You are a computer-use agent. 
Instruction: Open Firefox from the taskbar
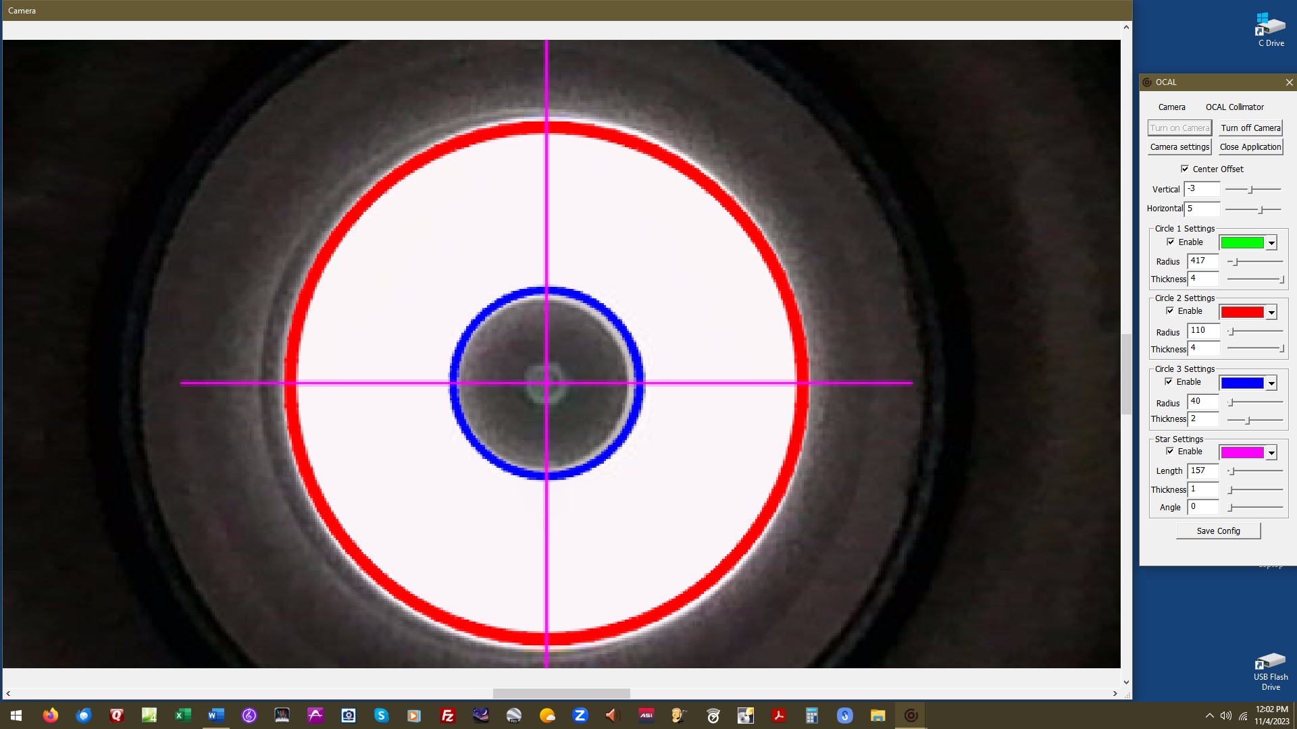pyautogui.click(x=51, y=715)
